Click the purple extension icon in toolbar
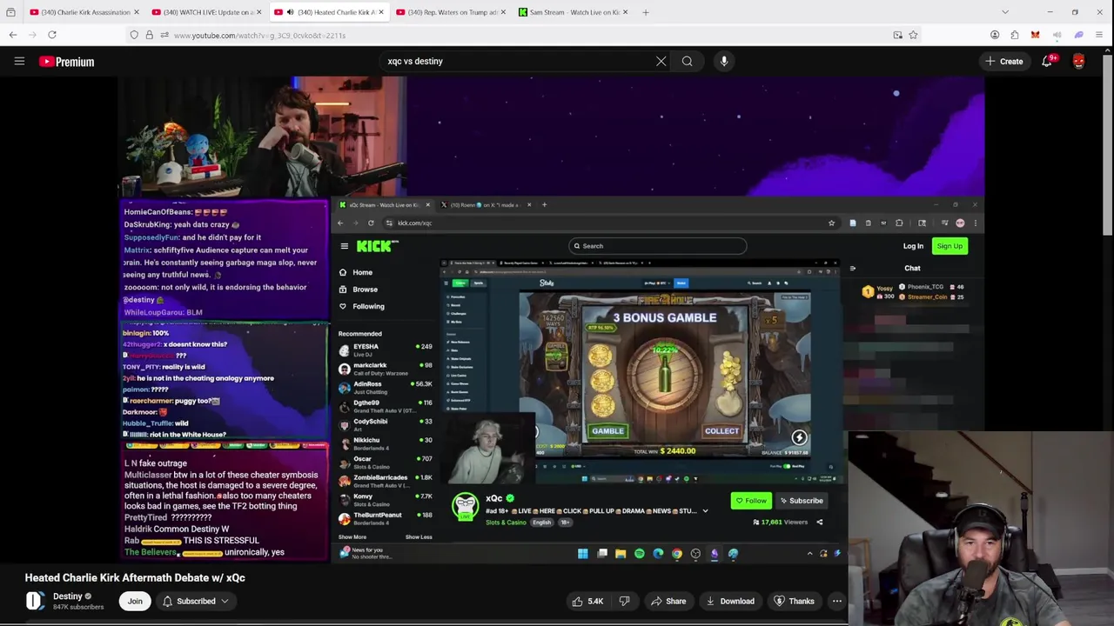1114x626 pixels. coord(1079,35)
